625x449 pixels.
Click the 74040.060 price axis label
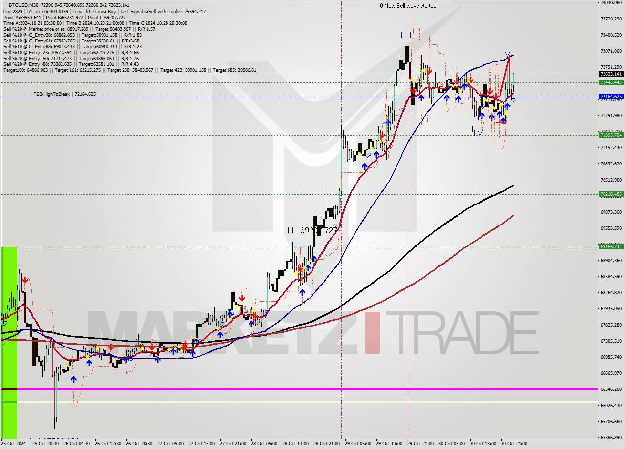(x=611, y=3)
